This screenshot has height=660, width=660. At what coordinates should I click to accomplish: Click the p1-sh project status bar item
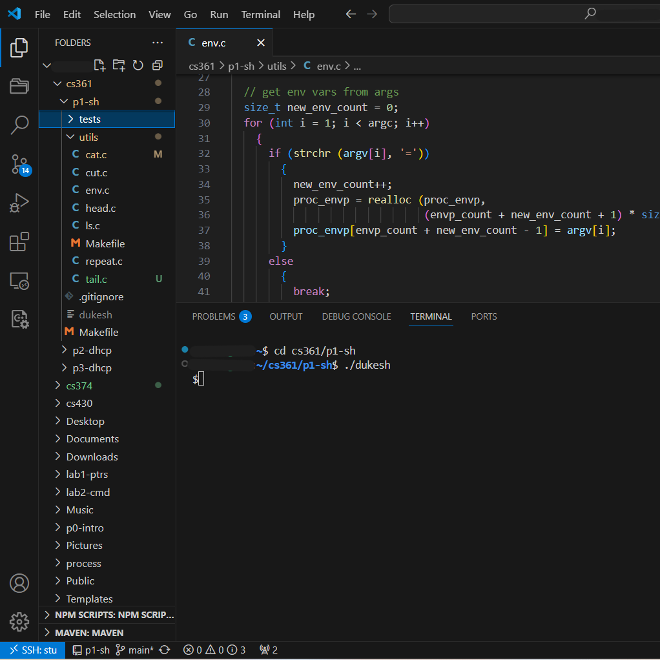[91, 650]
